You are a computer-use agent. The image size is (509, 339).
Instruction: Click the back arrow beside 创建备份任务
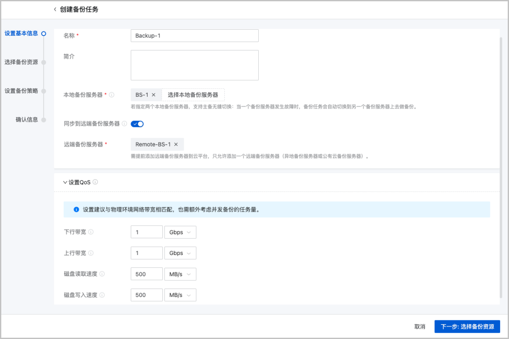click(55, 9)
